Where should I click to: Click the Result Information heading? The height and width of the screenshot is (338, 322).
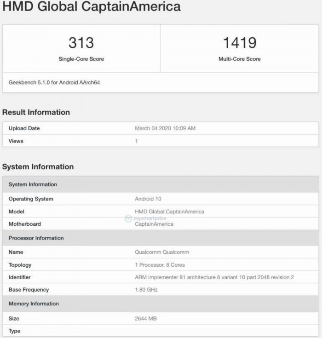(x=36, y=112)
